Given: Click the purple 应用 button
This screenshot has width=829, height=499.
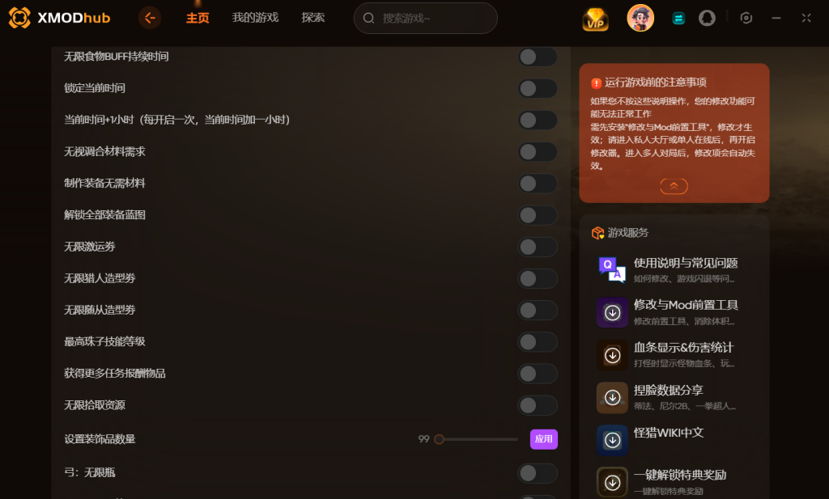Looking at the screenshot, I should coord(543,439).
